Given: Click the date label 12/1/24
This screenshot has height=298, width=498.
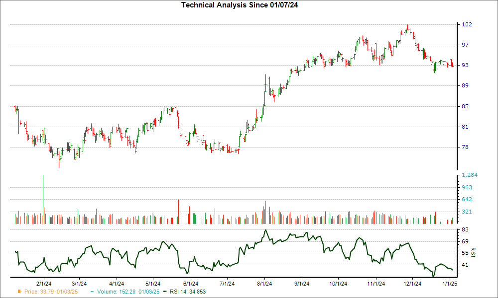Looking at the screenshot, I should 412,284.
